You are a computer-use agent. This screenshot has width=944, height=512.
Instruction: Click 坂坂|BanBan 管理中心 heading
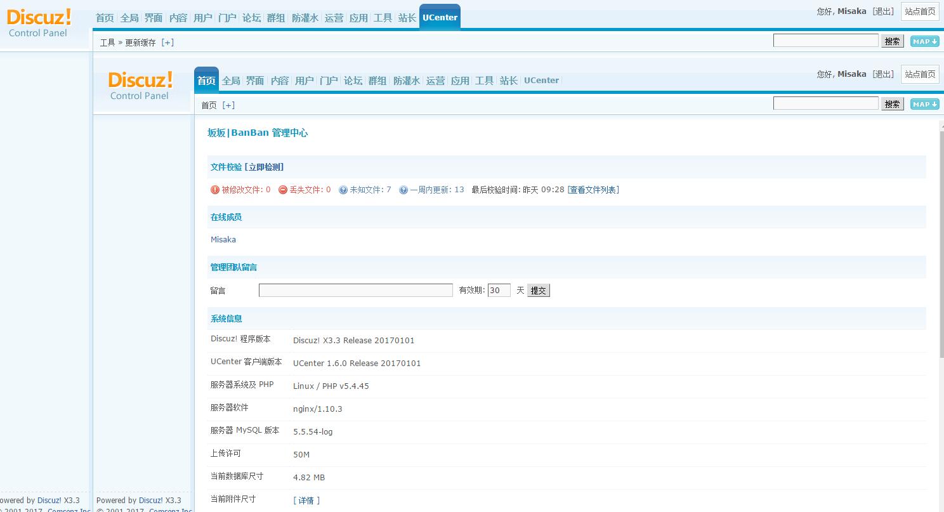pyautogui.click(x=258, y=133)
